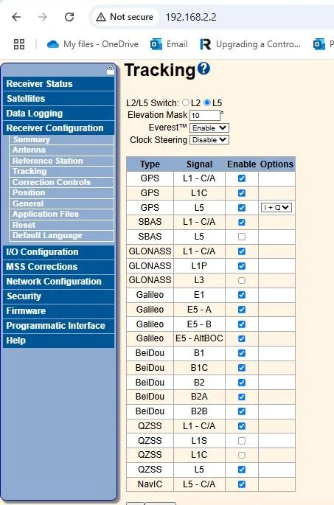Toggle the SBAS L1 - C/A checkbox

242,222
